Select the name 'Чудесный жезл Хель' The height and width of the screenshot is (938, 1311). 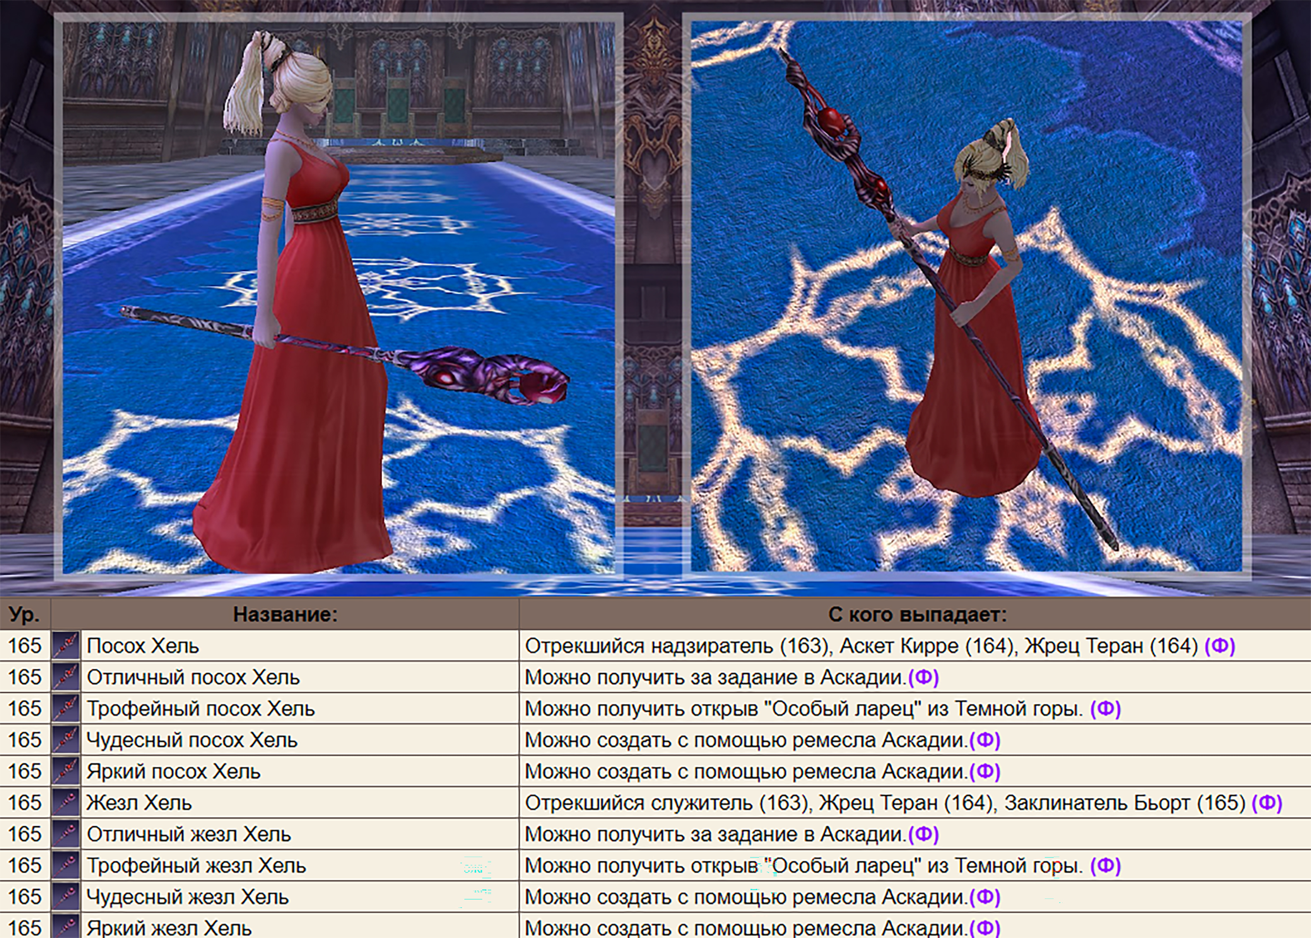point(188,897)
